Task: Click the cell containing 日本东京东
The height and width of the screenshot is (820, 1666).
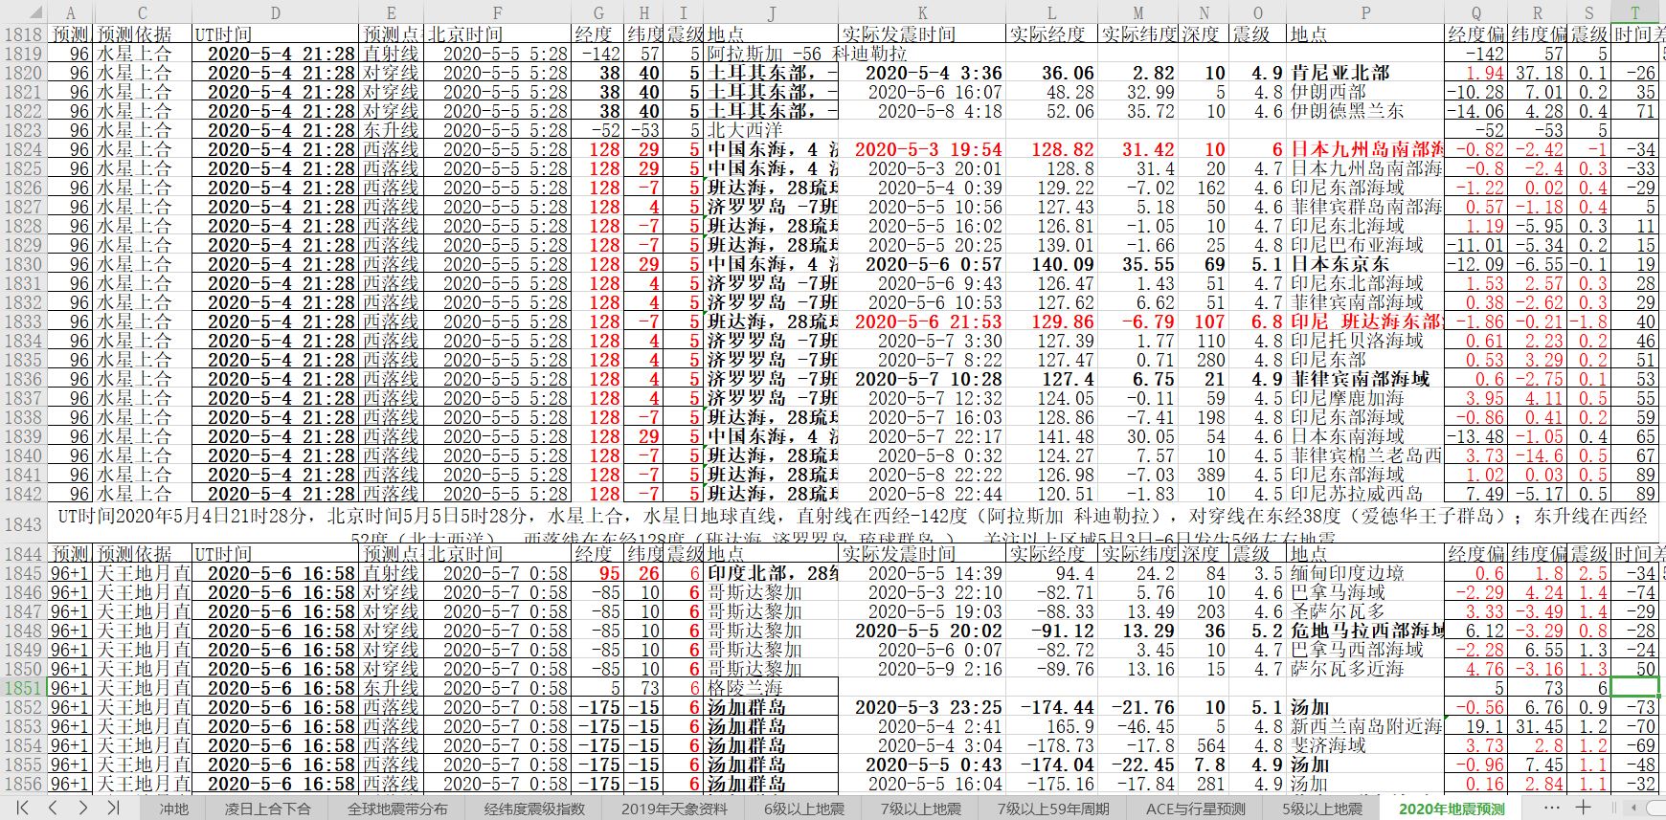Action: click(1364, 264)
